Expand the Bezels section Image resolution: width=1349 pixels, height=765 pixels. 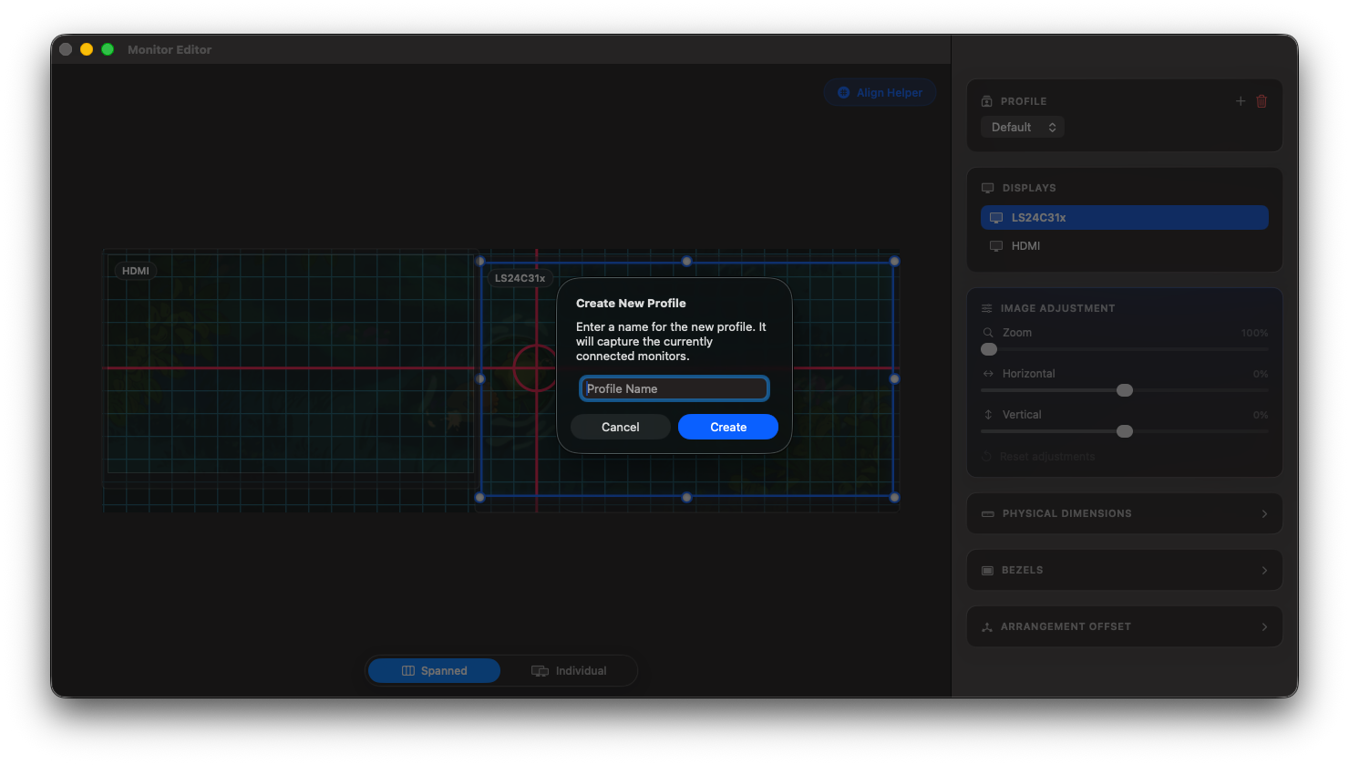point(1124,570)
